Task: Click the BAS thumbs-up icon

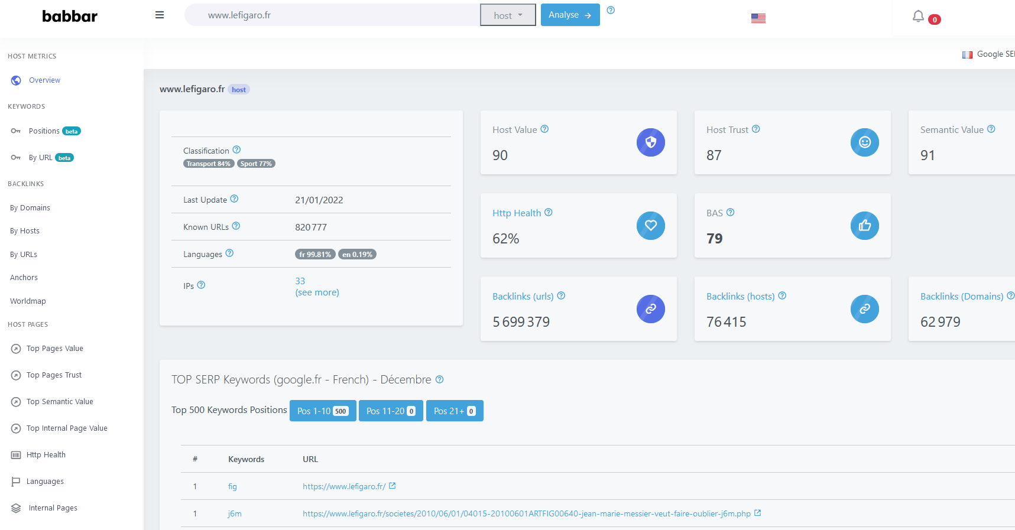Action: (x=864, y=226)
